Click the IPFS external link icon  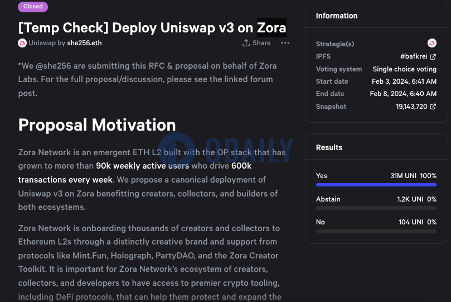tap(433, 57)
